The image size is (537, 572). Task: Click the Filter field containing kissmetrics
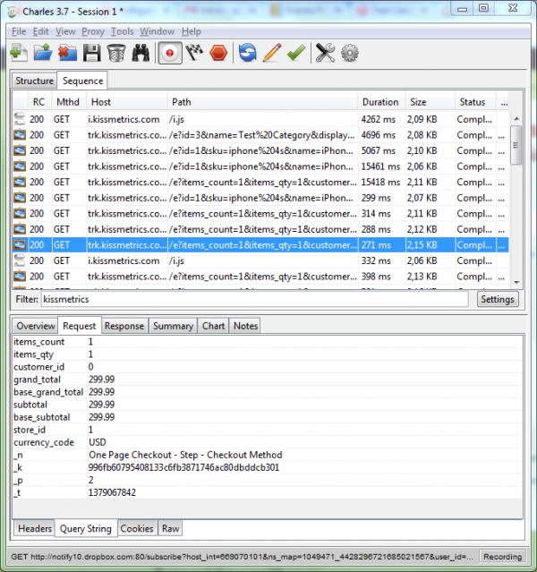[x=255, y=300]
